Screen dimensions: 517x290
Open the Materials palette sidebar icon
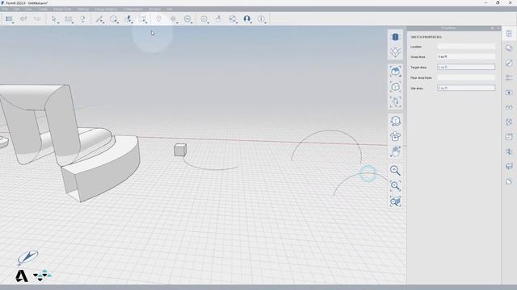[509, 48]
